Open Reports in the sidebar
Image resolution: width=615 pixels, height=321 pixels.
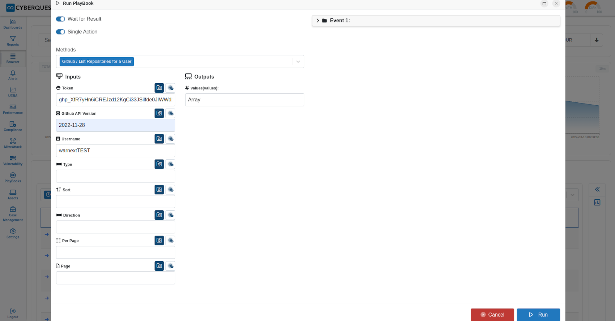[x=13, y=41]
